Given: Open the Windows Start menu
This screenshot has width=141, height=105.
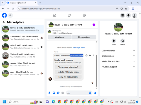Looking at the screenshot, I should point(4,102).
